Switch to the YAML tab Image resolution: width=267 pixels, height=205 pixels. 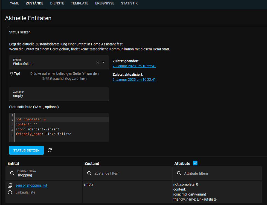click(14, 3)
